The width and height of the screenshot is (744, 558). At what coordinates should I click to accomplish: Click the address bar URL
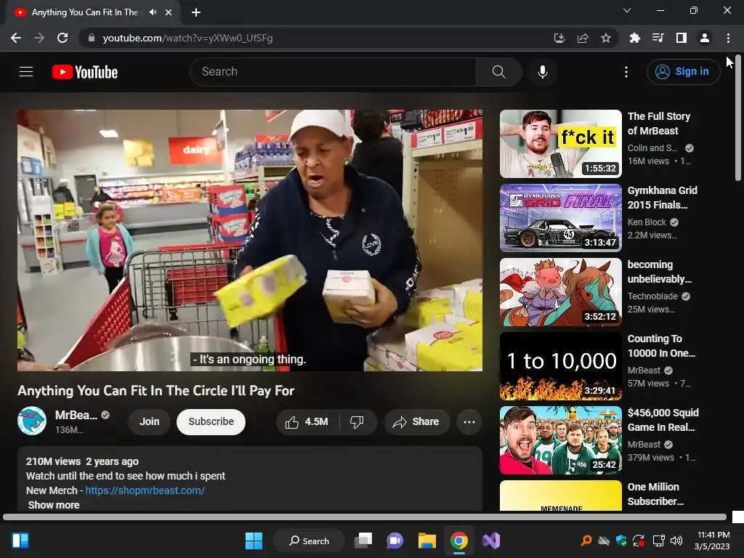pyautogui.click(x=188, y=38)
